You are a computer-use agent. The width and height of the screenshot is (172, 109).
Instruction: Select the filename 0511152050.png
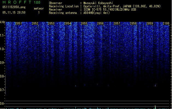pyautogui.click(x=14, y=7)
